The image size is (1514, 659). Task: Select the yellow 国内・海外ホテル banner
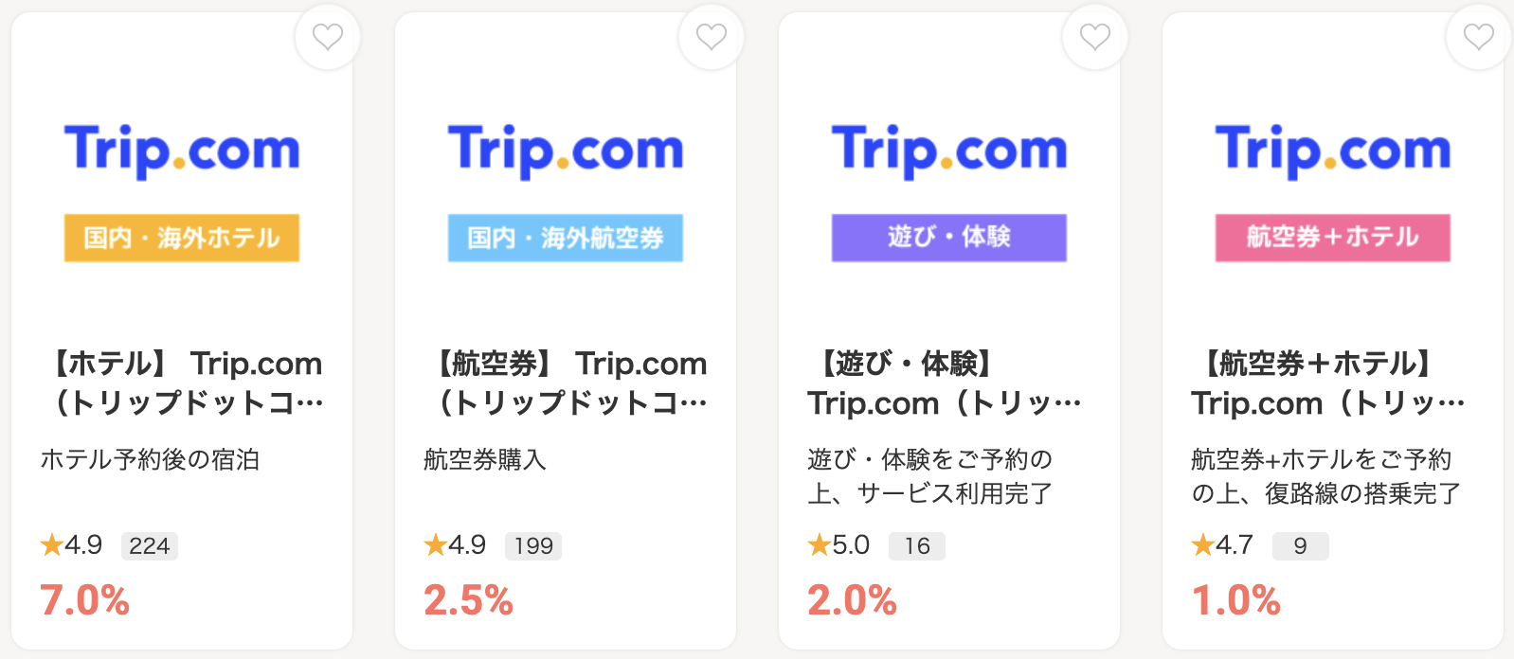(182, 238)
